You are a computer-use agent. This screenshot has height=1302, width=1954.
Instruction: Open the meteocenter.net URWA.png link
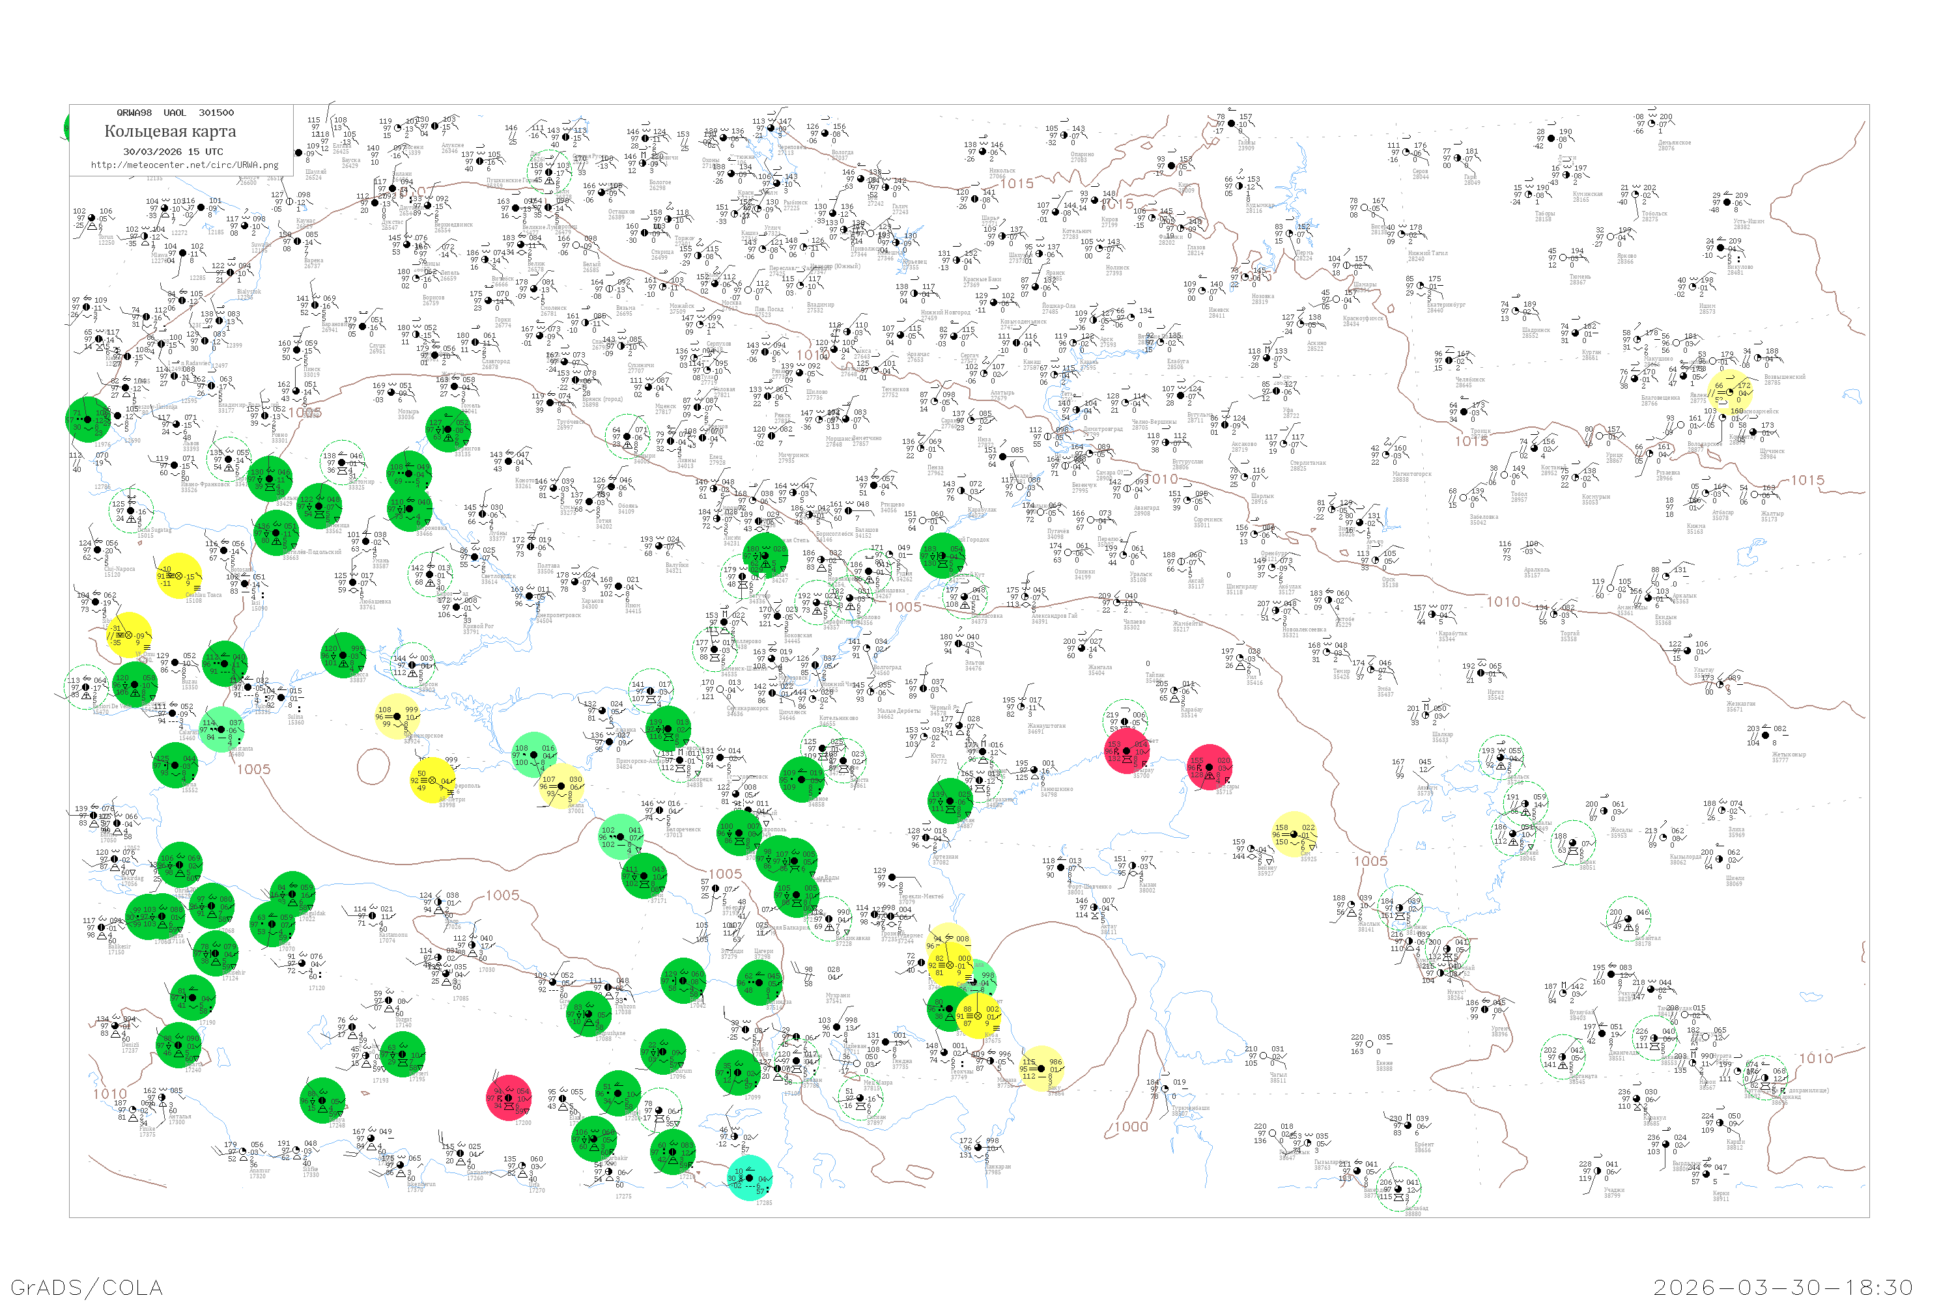[184, 165]
